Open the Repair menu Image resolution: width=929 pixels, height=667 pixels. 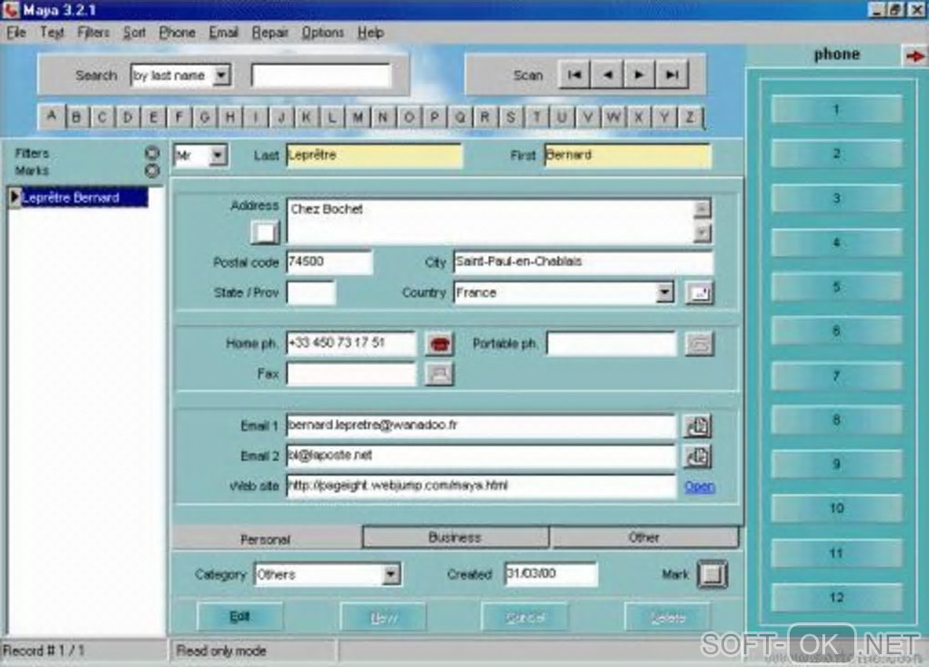(271, 33)
